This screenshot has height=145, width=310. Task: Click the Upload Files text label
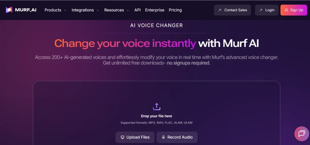pyautogui.click(x=138, y=137)
